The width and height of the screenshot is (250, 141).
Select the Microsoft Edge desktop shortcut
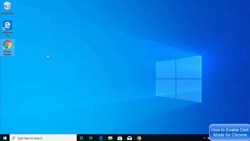click(x=7, y=28)
